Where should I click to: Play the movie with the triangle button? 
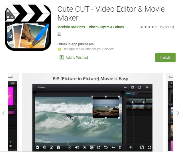click(147, 88)
